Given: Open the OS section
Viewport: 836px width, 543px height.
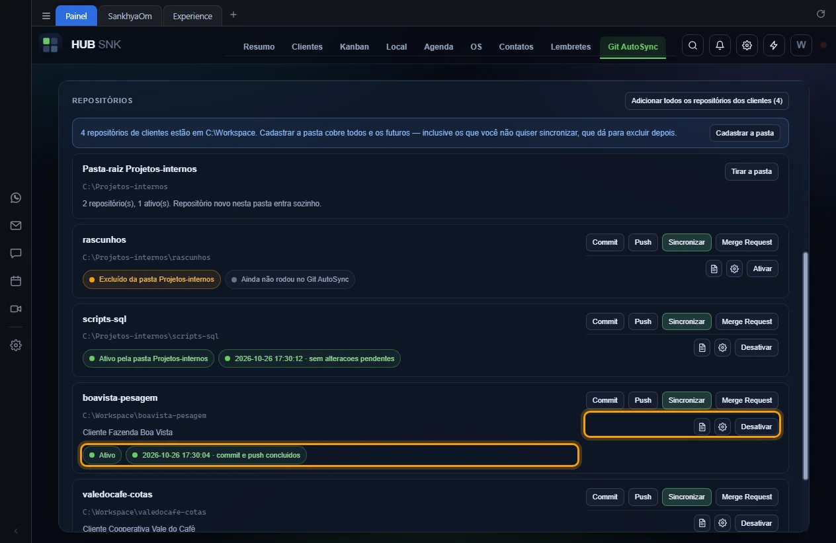Looking at the screenshot, I should tap(476, 46).
